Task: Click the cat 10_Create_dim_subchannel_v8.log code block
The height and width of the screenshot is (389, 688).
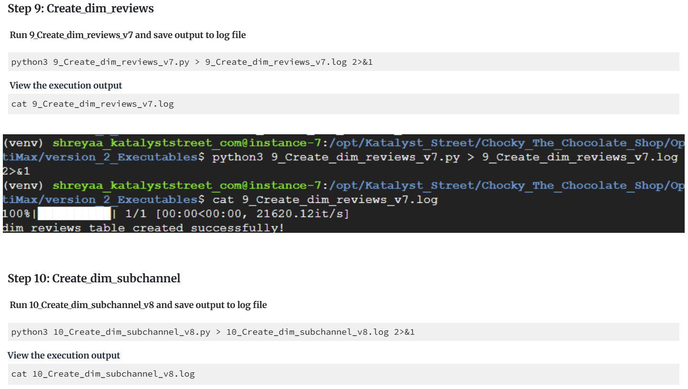Action: point(344,374)
